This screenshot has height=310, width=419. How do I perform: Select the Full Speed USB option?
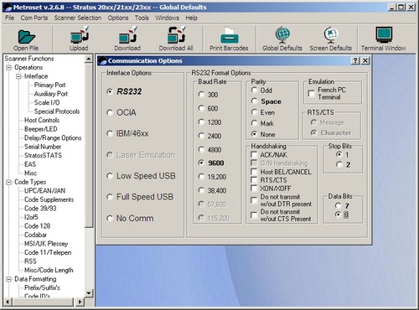[110, 197]
